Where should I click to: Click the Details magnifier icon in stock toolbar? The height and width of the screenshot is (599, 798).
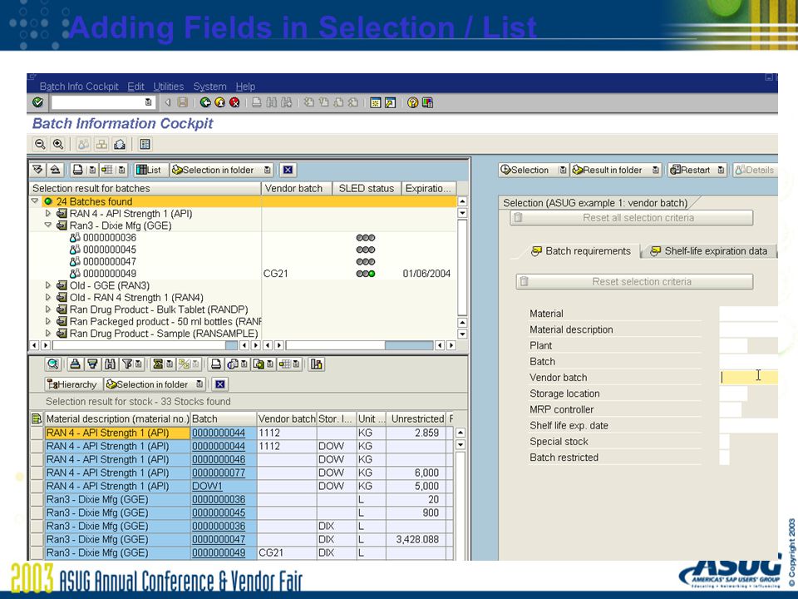(53, 364)
